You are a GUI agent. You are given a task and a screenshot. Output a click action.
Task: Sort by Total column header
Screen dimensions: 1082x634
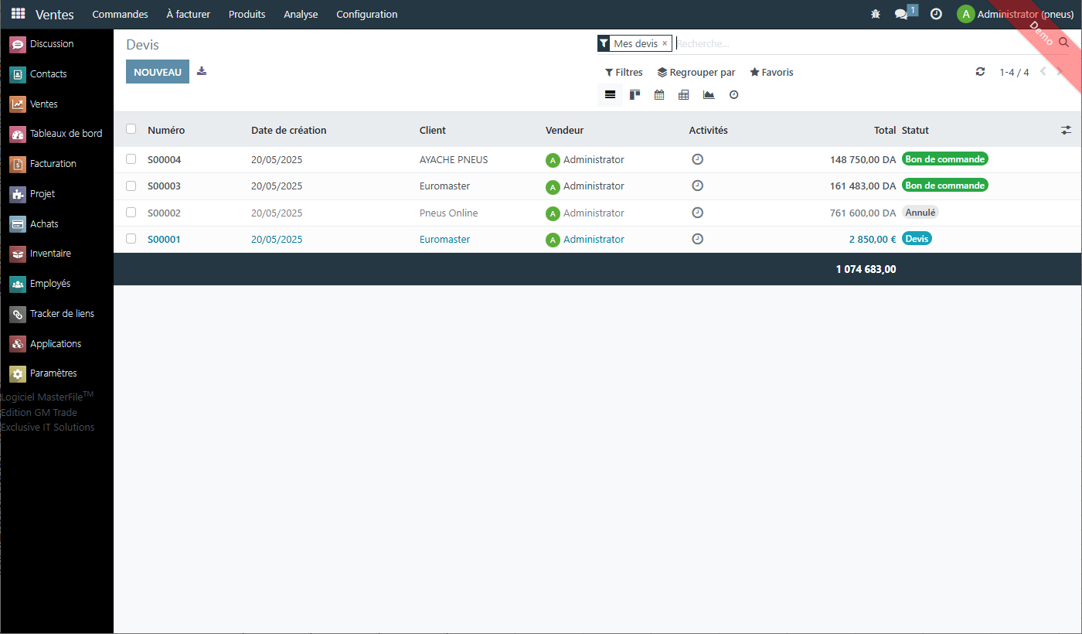click(x=885, y=130)
